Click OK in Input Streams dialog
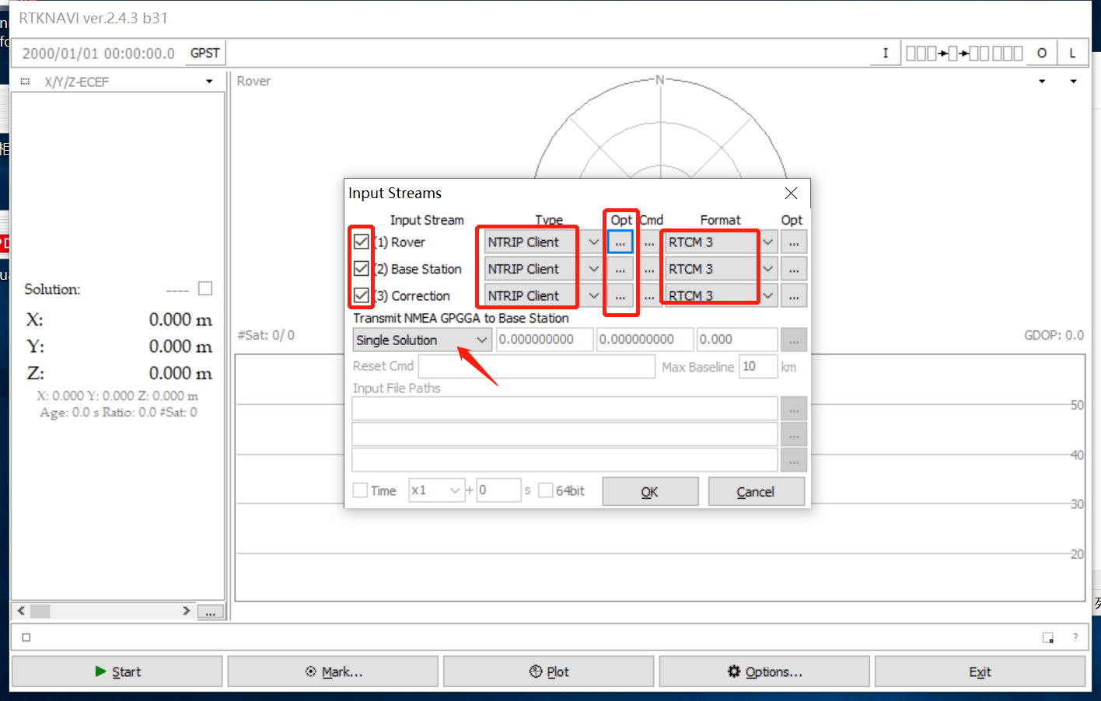1101x701 pixels. [x=650, y=491]
